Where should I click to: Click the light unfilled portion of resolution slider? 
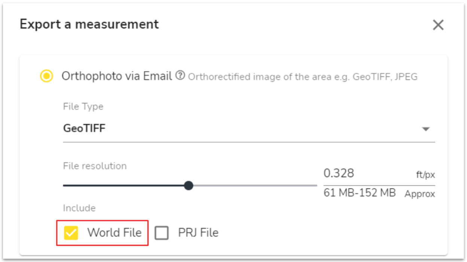pos(255,185)
